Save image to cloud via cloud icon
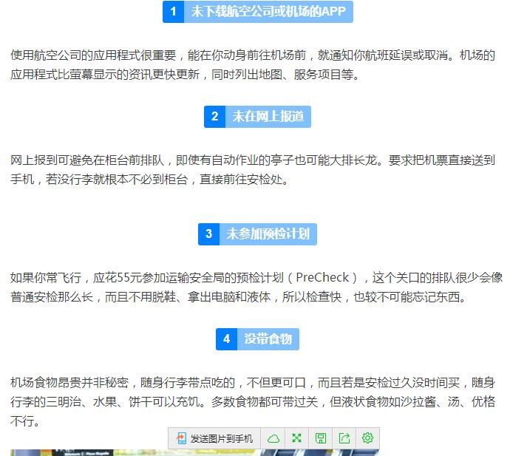 coord(273,438)
